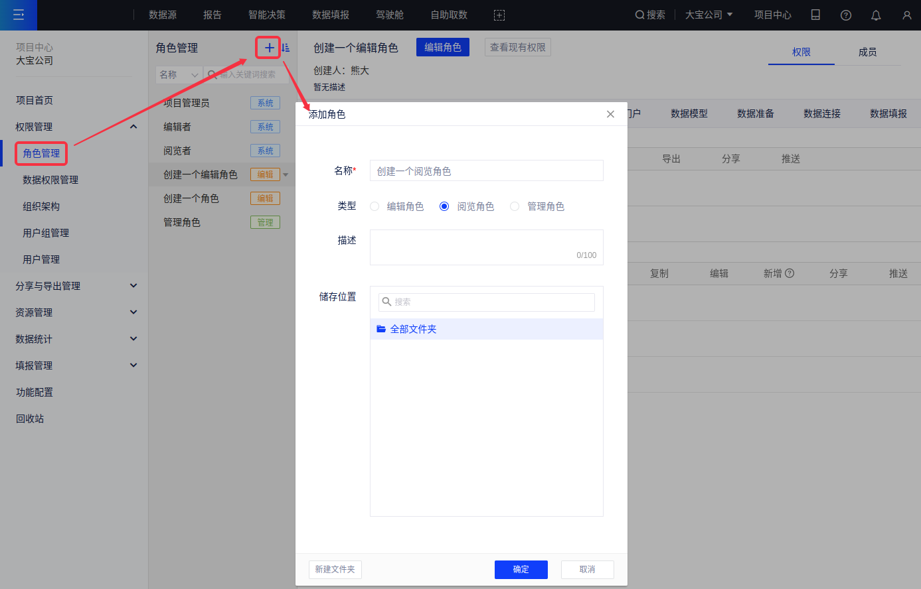Image resolution: width=921 pixels, height=589 pixels.
Task: Click the hamburger menu icon in the top-left
Action: [x=19, y=15]
